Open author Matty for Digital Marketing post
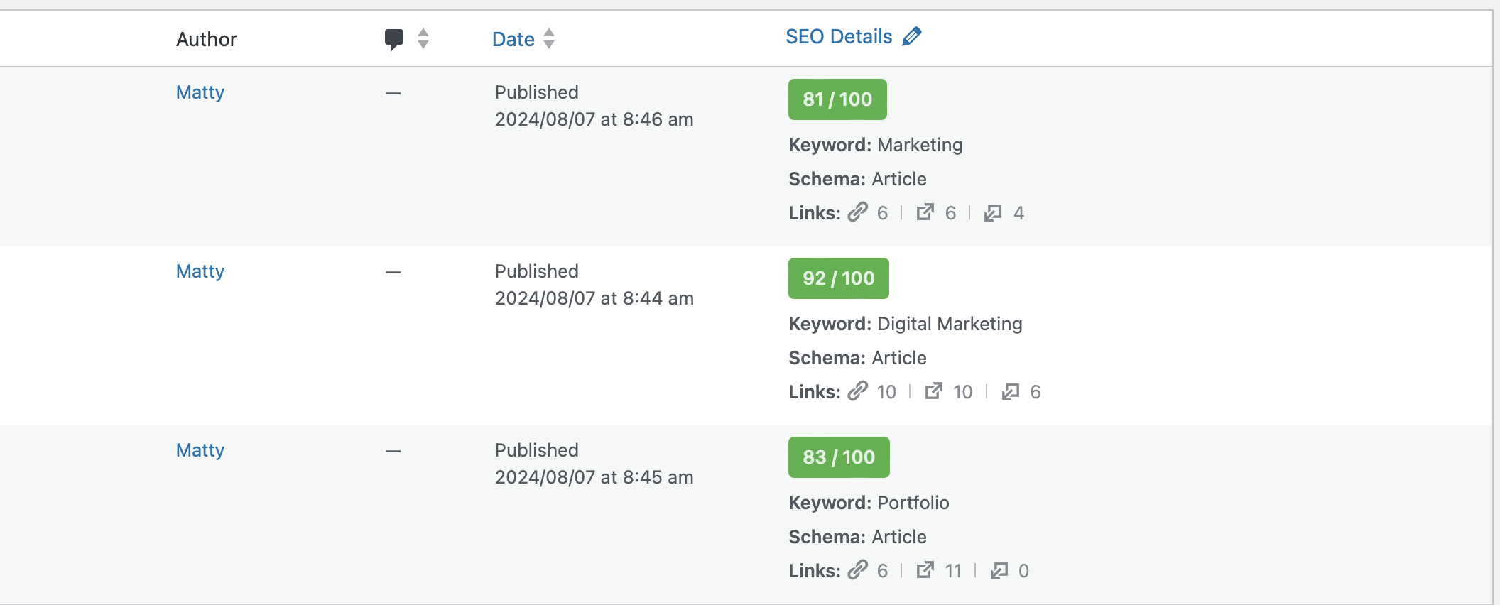The image size is (1500, 605). 200,271
